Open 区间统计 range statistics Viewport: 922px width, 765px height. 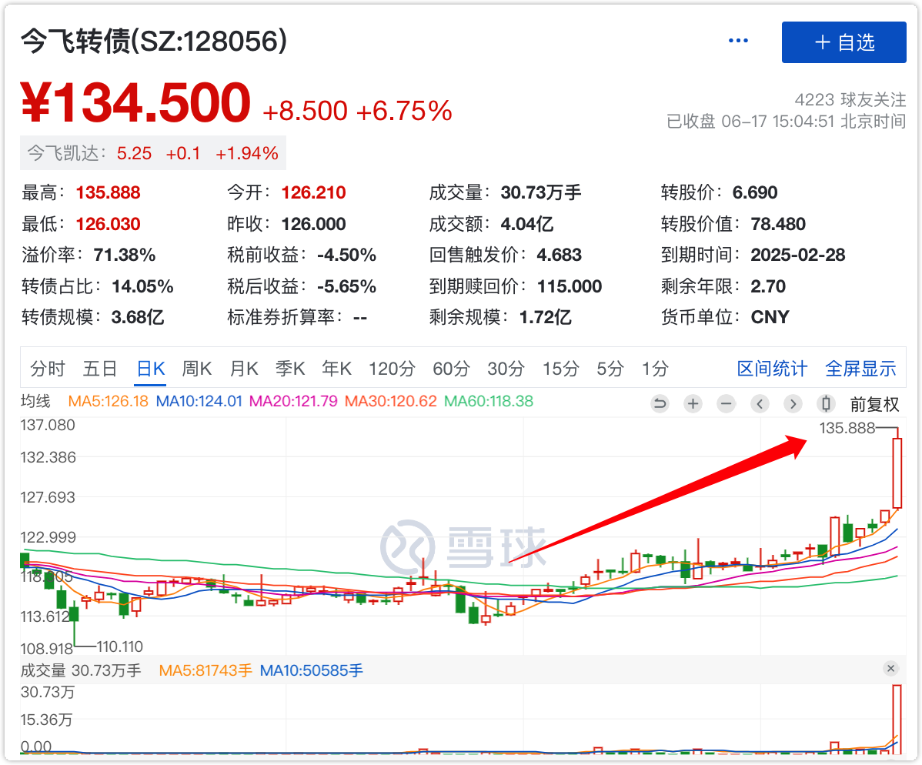(x=772, y=369)
